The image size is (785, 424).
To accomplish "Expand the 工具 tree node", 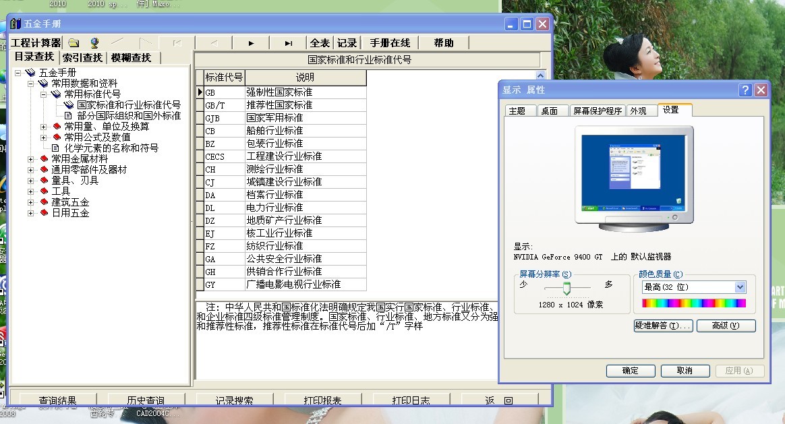I will pos(30,191).
